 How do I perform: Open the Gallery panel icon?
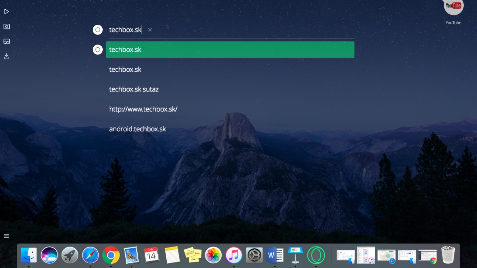tap(6, 42)
